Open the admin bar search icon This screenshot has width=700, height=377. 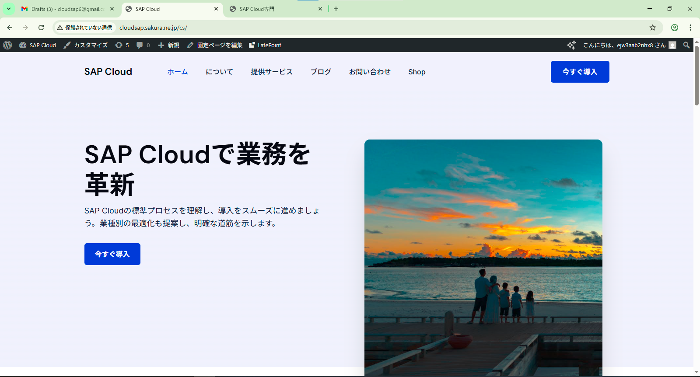click(686, 45)
